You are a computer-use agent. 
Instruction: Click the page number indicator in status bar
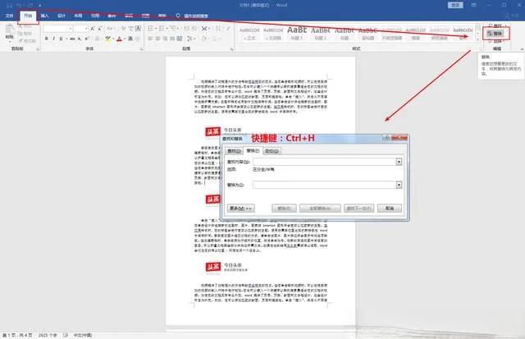point(17,335)
